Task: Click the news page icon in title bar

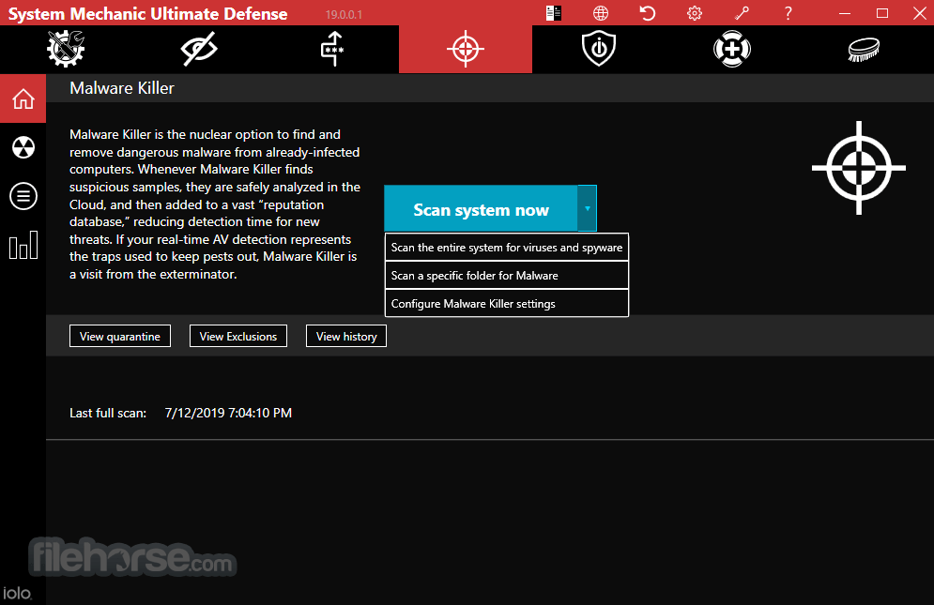Action: (554, 13)
